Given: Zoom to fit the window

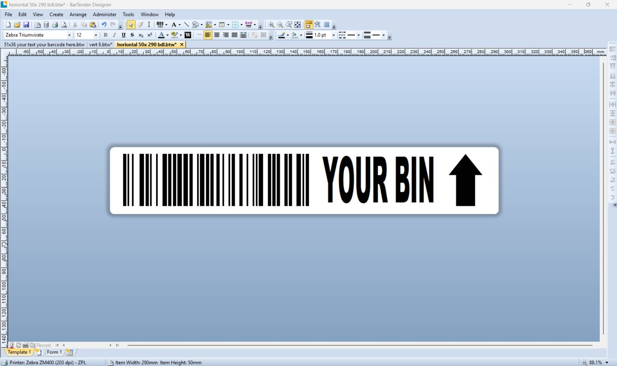Looking at the screenshot, I should click(298, 25).
